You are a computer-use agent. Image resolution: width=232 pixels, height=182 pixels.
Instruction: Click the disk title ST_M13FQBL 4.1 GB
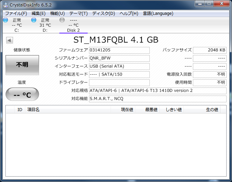pos(116,40)
